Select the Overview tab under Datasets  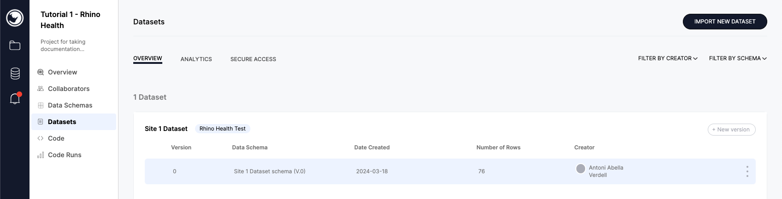pyautogui.click(x=148, y=58)
